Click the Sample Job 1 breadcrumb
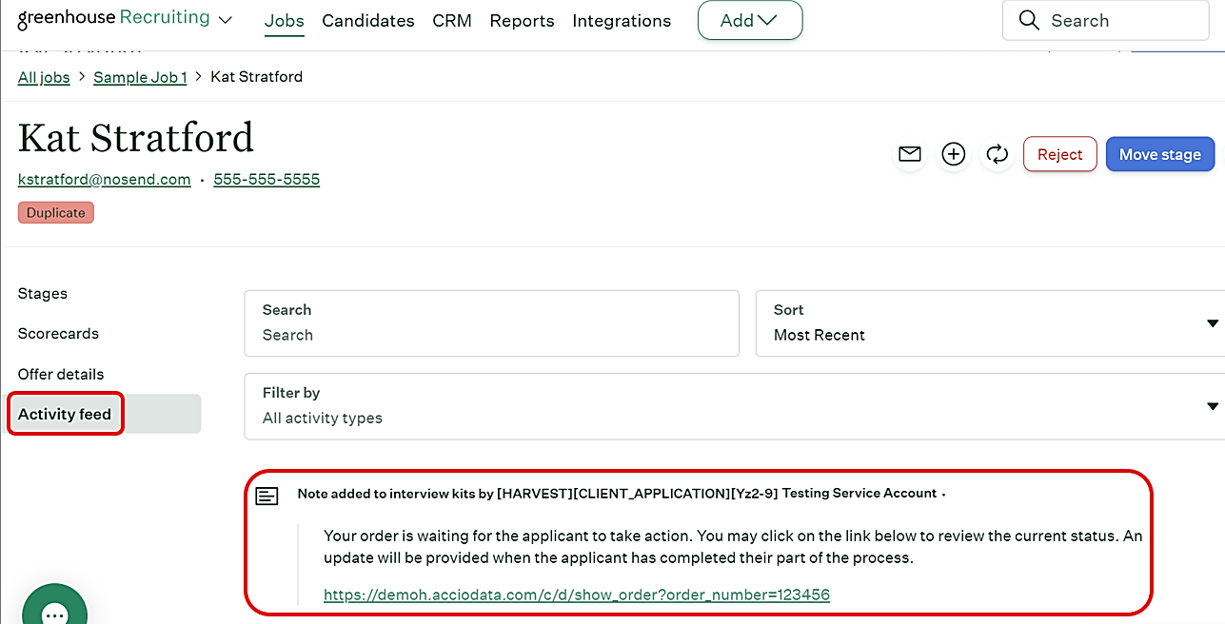The width and height of the screenshot is (1225, 624). pyautogui.click(x=140, y=77)
